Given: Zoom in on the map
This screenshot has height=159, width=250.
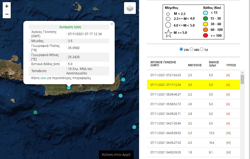Looking at the screenshot, I should point(7,6).
